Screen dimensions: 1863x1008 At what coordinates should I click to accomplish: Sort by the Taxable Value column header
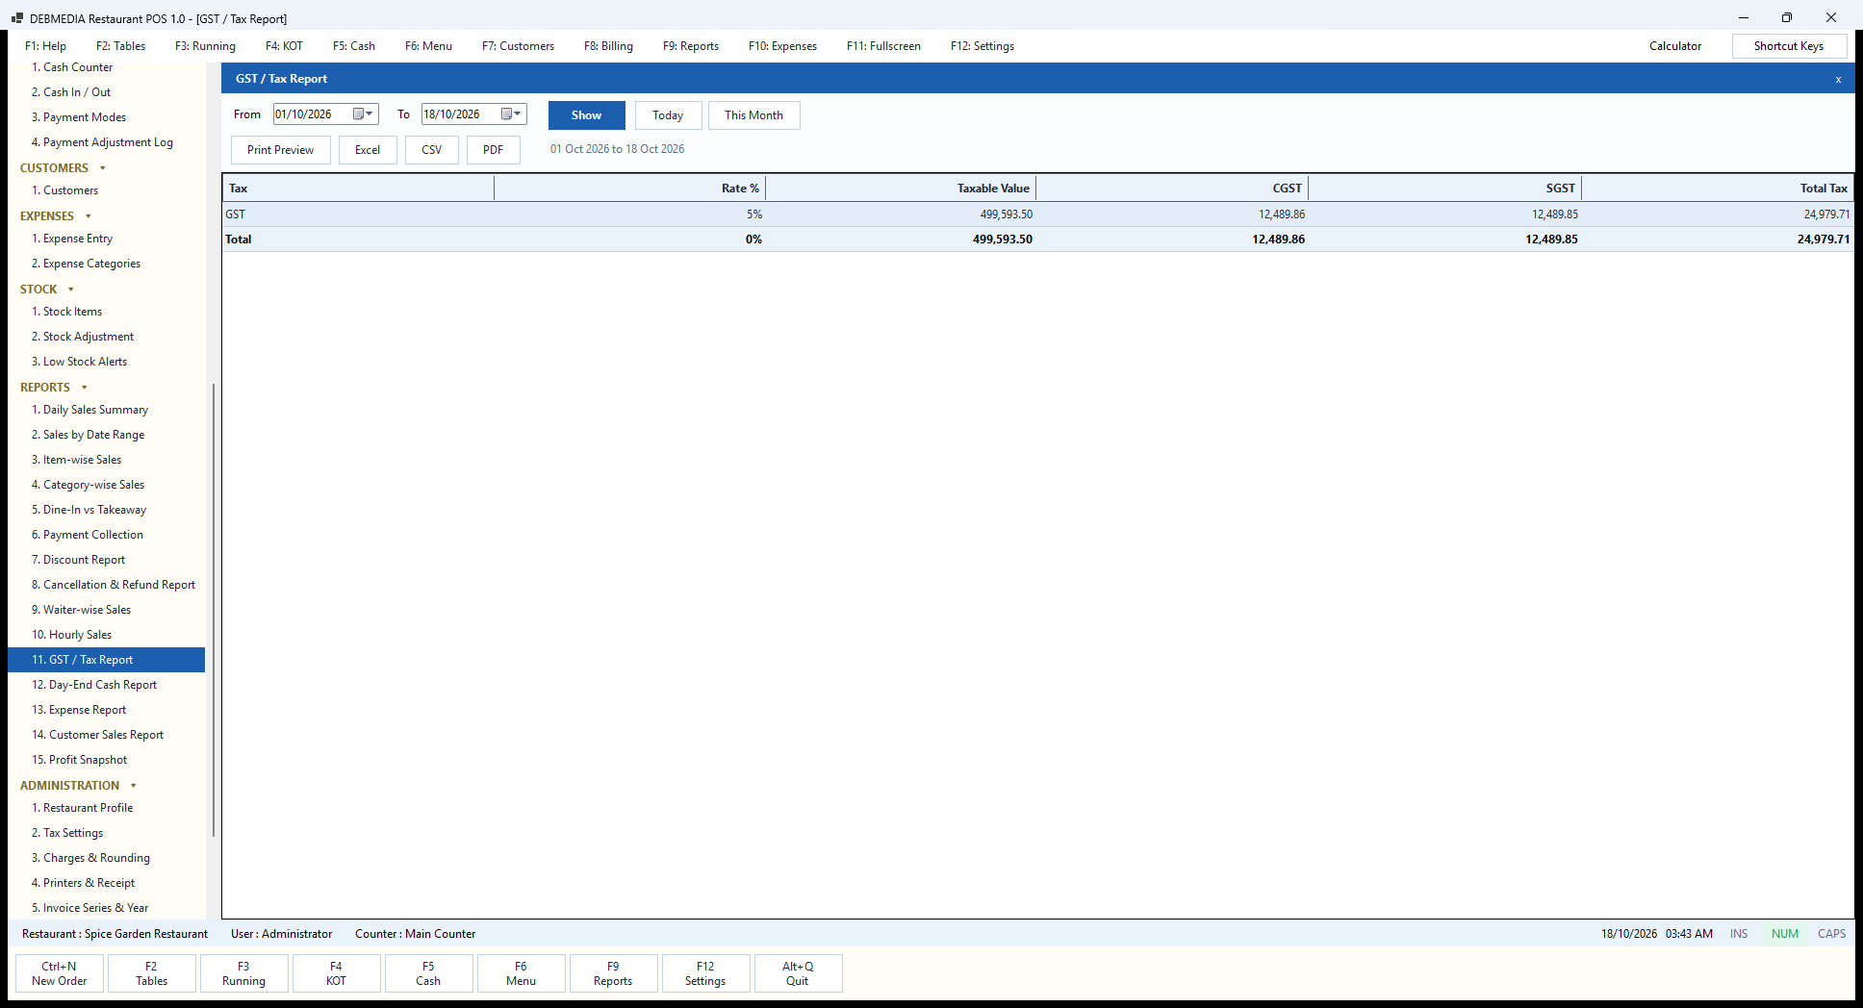pos(900,189)
